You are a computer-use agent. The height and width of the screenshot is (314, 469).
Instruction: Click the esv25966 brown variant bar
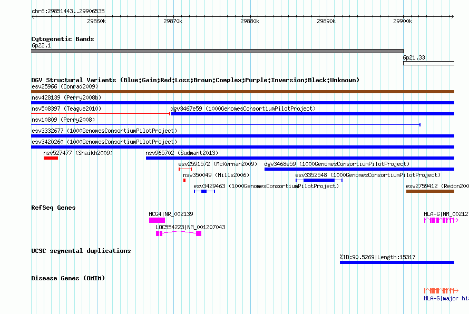coord(242,92)
